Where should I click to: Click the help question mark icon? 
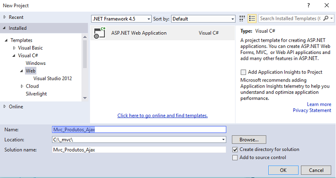coord(309,5)
